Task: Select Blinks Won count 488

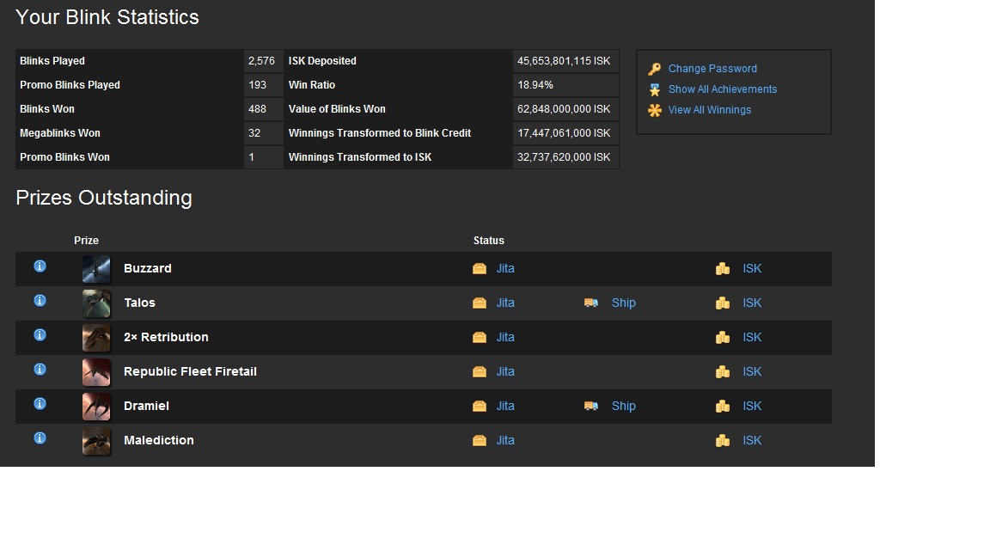Action: (257, 108)
